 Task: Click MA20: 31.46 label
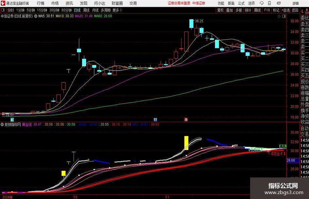pyautogui.click(x=84, y=16)
